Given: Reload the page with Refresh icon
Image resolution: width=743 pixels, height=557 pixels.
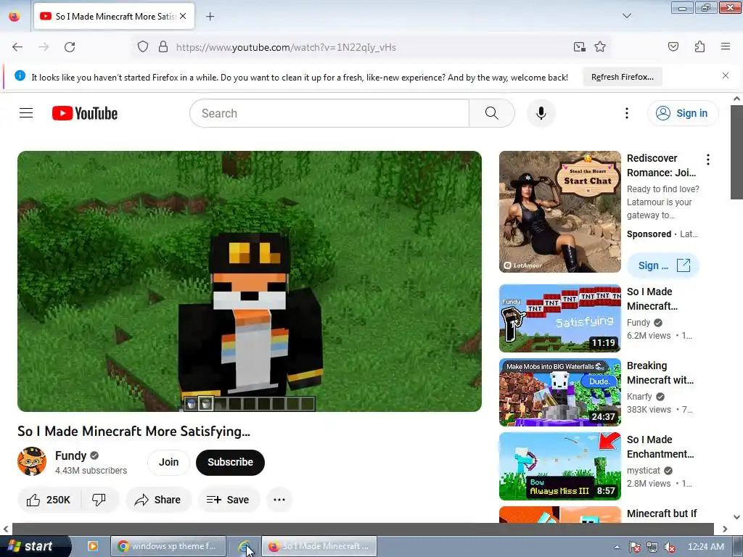Looking at the screenshot, I should tap(70, 47).
